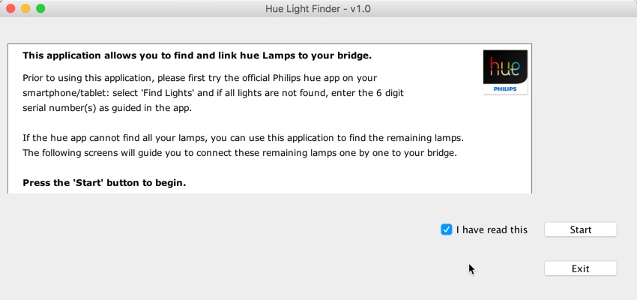Click the bold heading about linking hue Lamps
Screen dimensions: 637x300
[197, 55]
